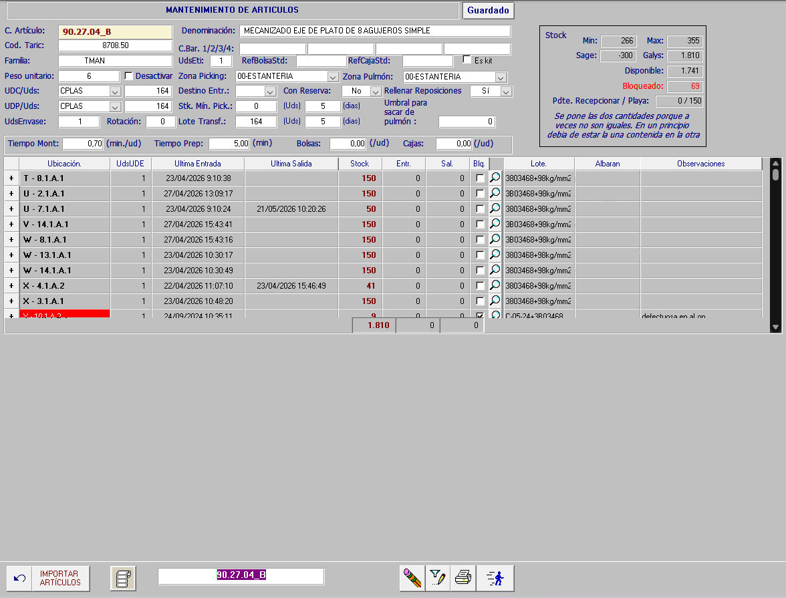Open the UDC/Uds CPLAS dropdown
The width and height of the screenshot is (786, 598).
115,92
